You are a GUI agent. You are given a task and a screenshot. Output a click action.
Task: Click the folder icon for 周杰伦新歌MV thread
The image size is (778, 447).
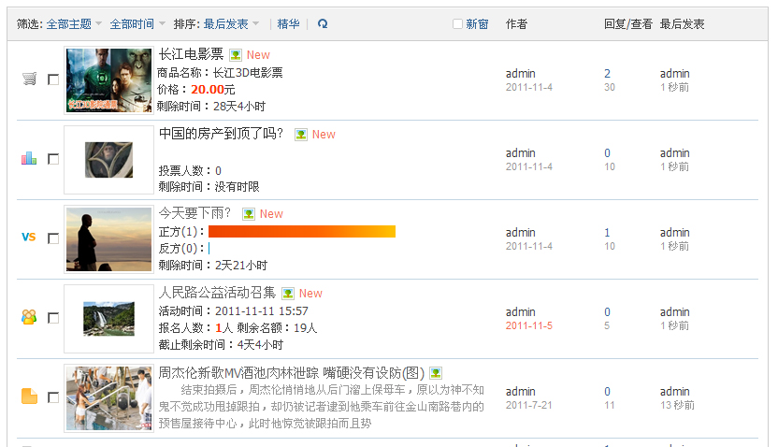click(29, 396)
